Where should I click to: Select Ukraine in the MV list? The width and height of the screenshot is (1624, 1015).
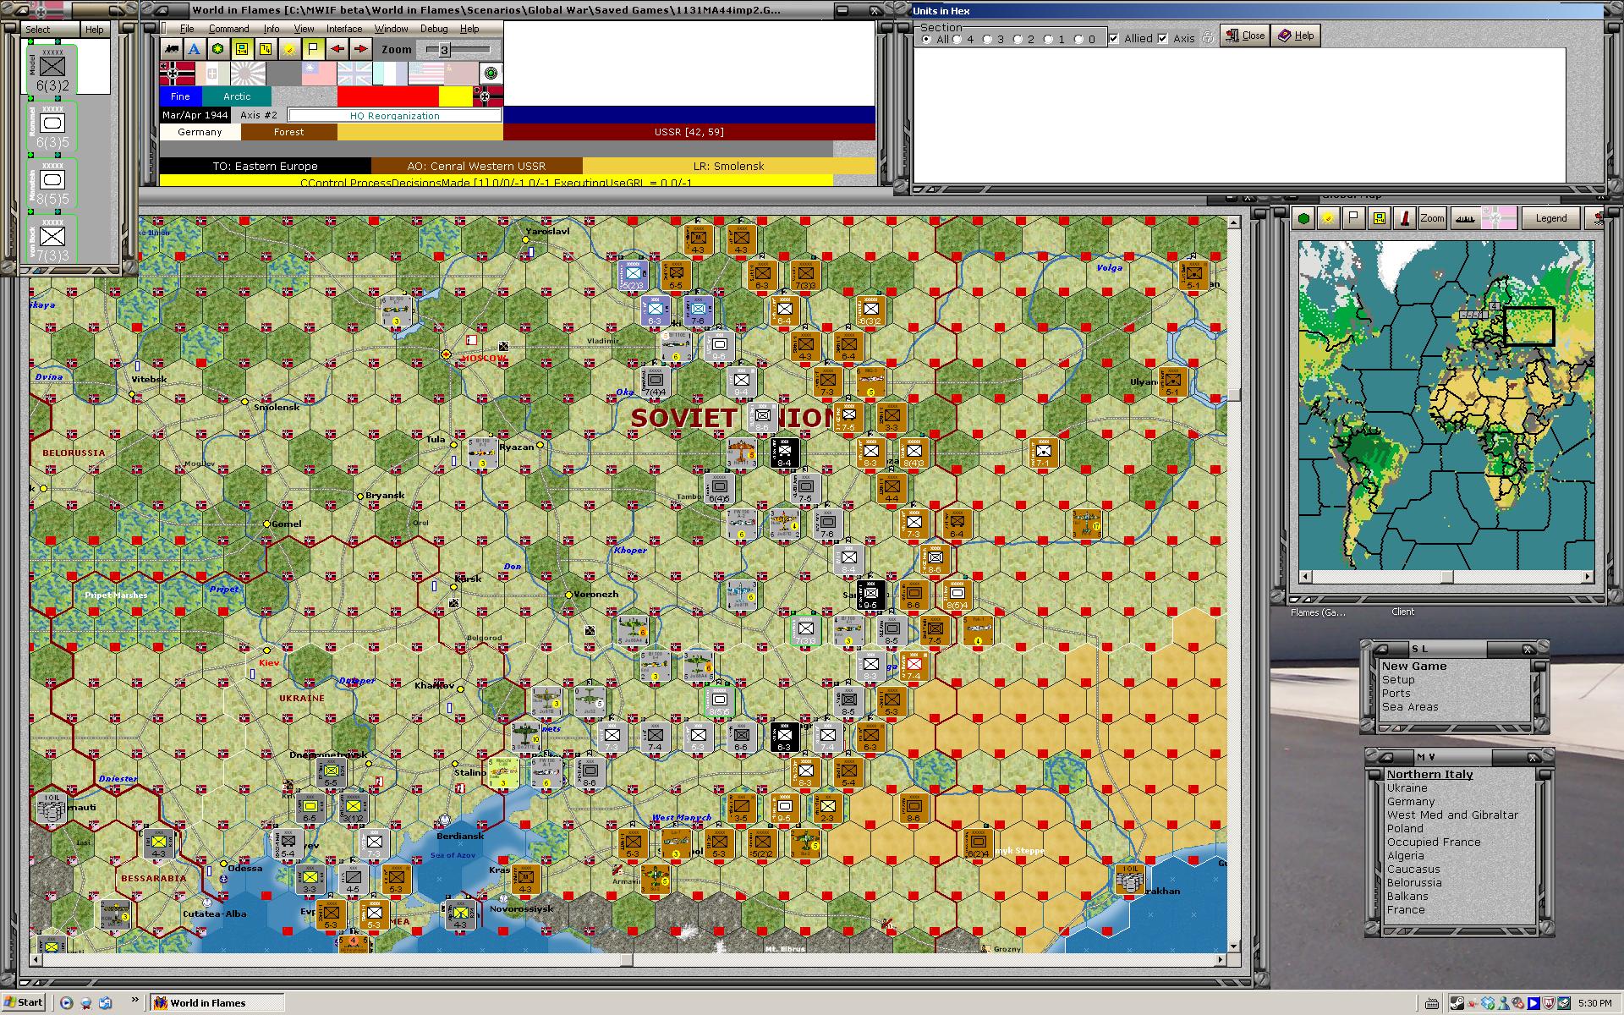[1407, 787]
